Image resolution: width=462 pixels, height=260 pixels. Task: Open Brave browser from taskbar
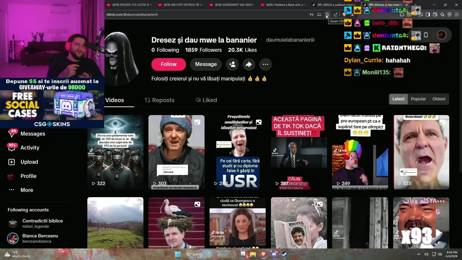point(263,254)
